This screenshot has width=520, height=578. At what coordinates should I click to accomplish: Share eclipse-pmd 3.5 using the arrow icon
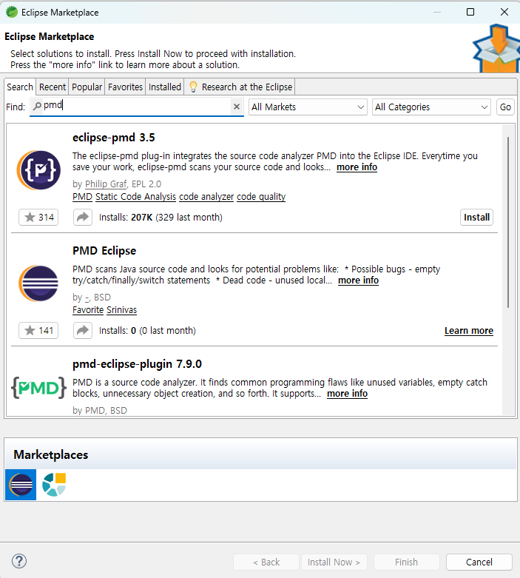[x=83, y=217]
